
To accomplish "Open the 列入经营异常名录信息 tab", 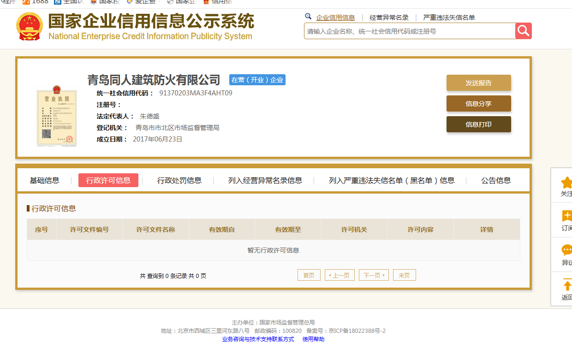I will [x=265, y=180].
